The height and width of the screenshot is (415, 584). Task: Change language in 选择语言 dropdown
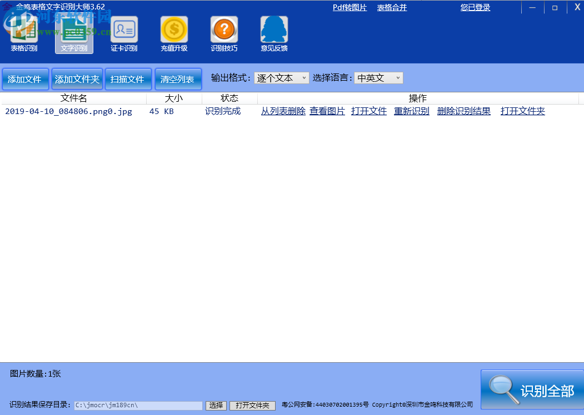click(399, 78)
